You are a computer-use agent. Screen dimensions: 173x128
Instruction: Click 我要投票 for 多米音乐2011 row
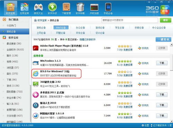click(x=128, y=97)
